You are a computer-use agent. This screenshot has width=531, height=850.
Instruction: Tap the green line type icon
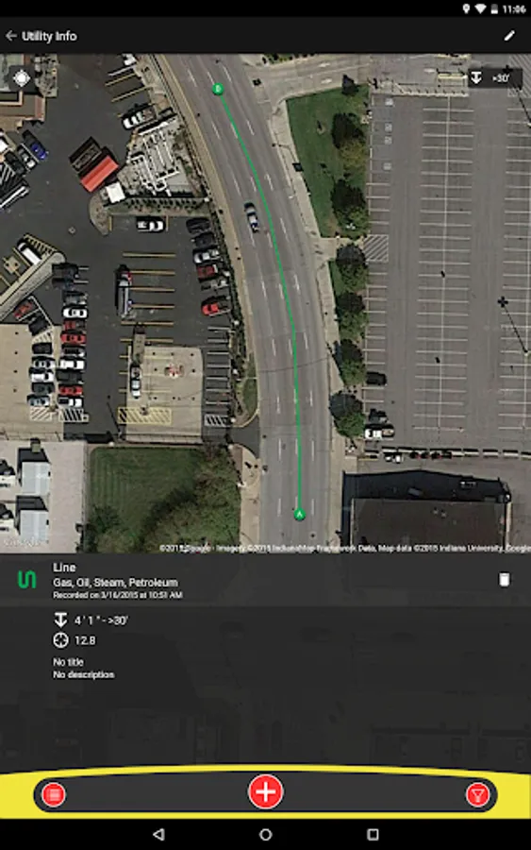[27, 580]
